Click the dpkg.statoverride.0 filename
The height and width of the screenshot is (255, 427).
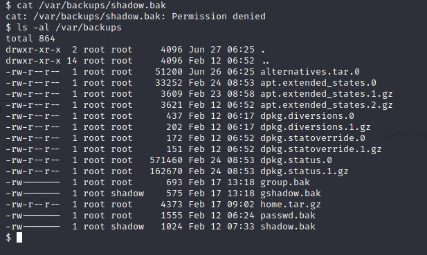point(313,138)
